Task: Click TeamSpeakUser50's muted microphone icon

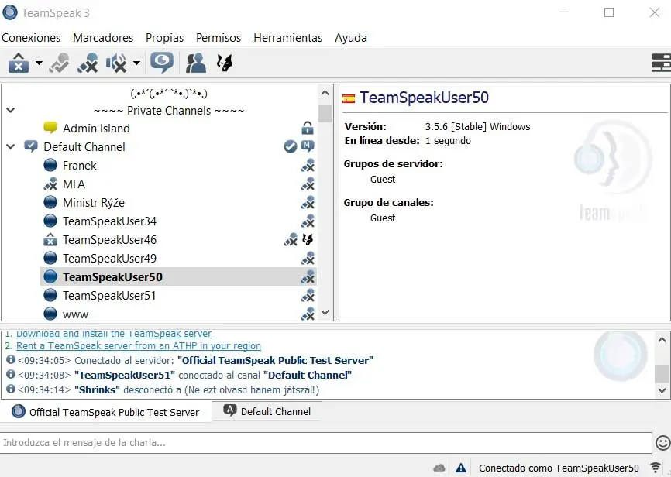Action: (x=308, y=276)
